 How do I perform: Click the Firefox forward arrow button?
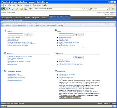[7, 9]
